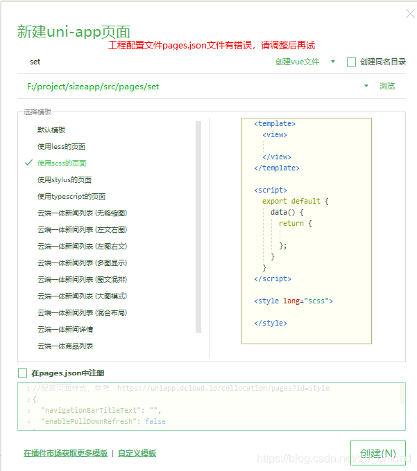417x471 pixels.
Task: Enable 在pages.json中注册 checkbox
Action: point(23,373)
